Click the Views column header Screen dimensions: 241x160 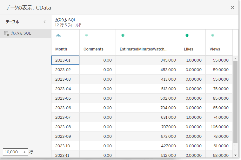tap(215, 49)
